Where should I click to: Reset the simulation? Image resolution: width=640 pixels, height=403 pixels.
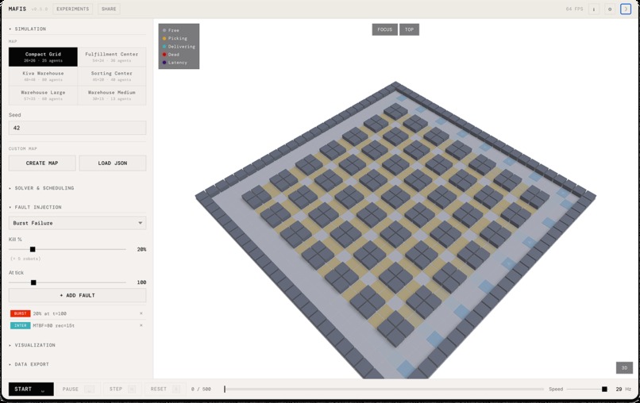click(x=165, y=390)
